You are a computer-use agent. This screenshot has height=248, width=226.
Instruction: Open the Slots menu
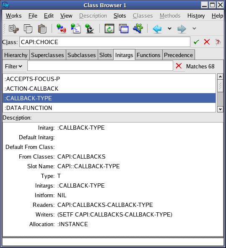point(119,16)
